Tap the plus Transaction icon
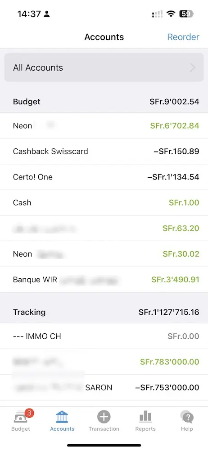Screen dimensions: 208x451 [104, 417]
